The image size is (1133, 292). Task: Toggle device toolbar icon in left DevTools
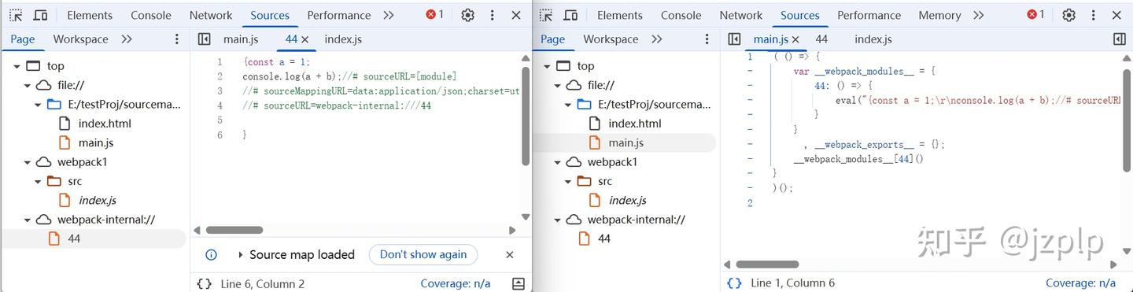tap(41, 15)
